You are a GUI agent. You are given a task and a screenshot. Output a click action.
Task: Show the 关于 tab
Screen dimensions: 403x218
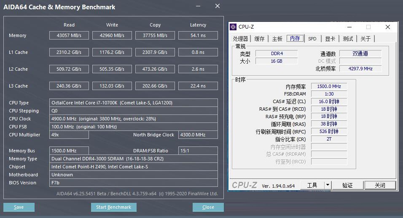pos(365,39)
